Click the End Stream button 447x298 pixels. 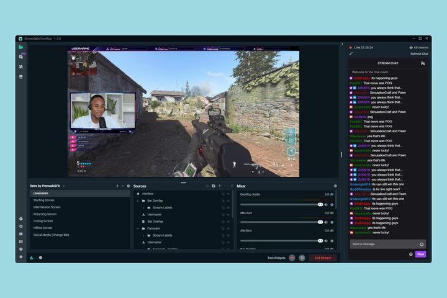(323, 258)
